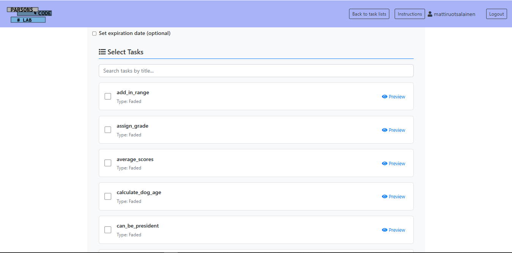Image resolution: width=512 pixels, height=253 pixels.
Task: Check the add_in_range task checkbox
Action: (108, 96)
